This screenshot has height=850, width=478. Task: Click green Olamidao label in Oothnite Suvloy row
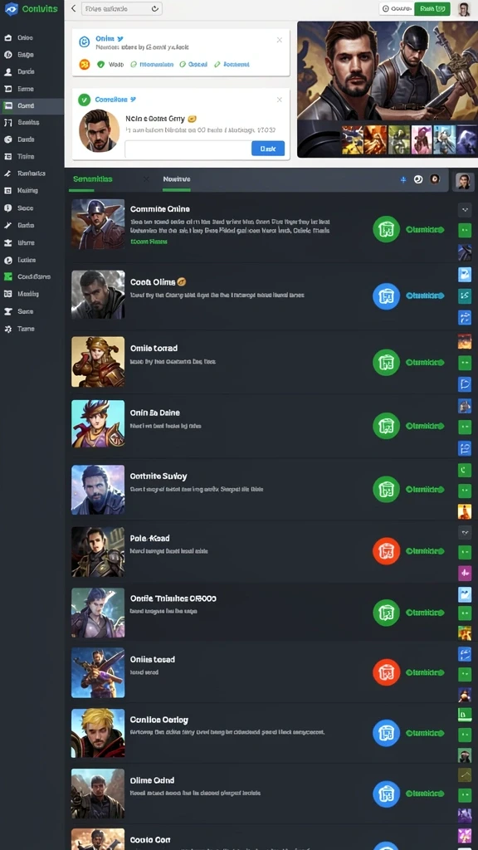click(425, 489)
